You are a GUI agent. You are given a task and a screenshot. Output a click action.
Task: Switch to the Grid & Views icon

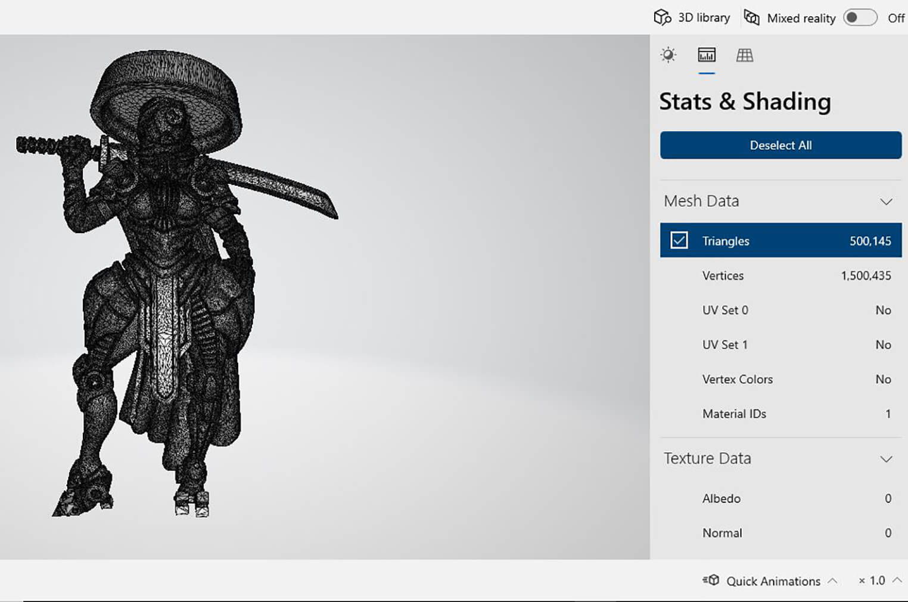point(745,55)
